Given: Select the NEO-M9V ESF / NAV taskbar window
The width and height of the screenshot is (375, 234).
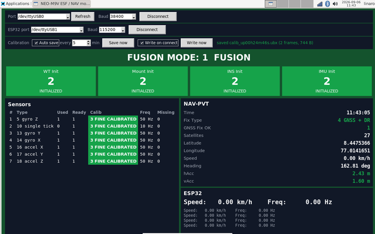Looking at the screenshot, I should pos(62,4).
